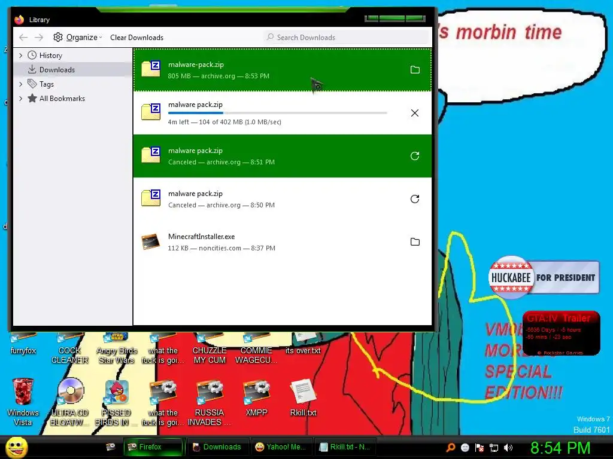
Task: Select the malware-pack.zip file name
Action: (196, 65)
